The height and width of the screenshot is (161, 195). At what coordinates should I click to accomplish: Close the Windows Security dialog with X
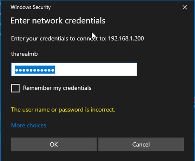point(185,7)
